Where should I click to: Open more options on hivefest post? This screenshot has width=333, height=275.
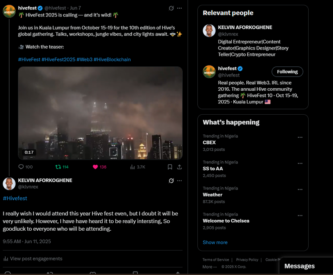point(180,8)
